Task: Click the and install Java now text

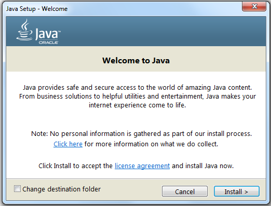Action: click(x=202, y=166)
